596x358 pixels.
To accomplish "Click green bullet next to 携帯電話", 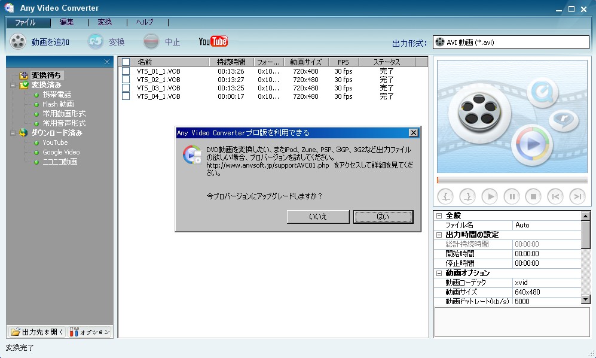I will [x=36, y=95].
